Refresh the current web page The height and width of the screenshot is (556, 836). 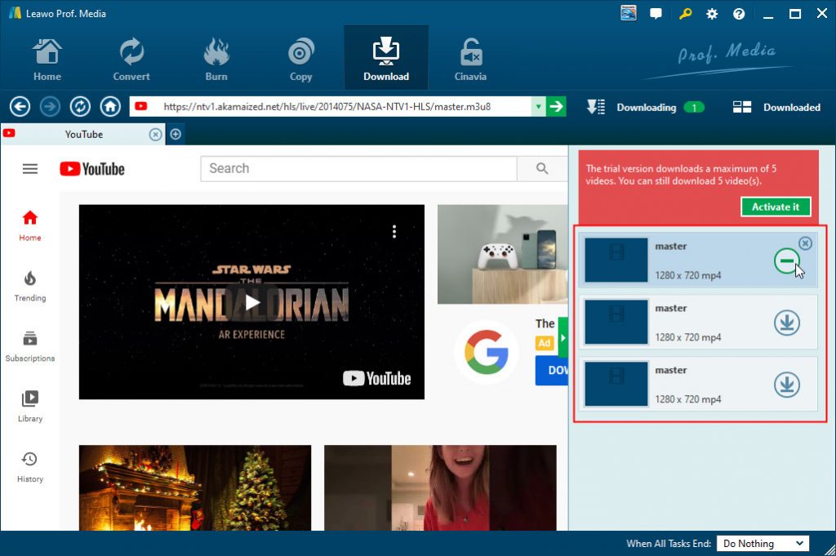(80, 106)
